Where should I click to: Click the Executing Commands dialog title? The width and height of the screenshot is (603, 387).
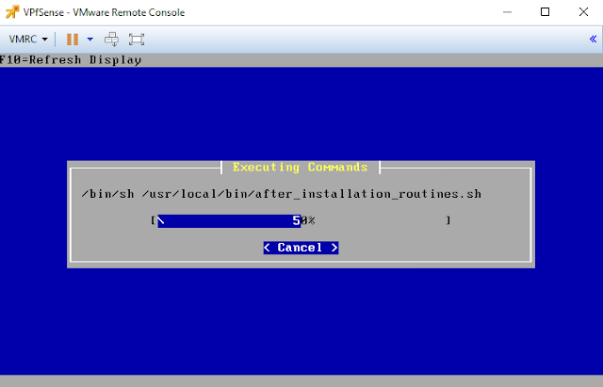[301, 168]
